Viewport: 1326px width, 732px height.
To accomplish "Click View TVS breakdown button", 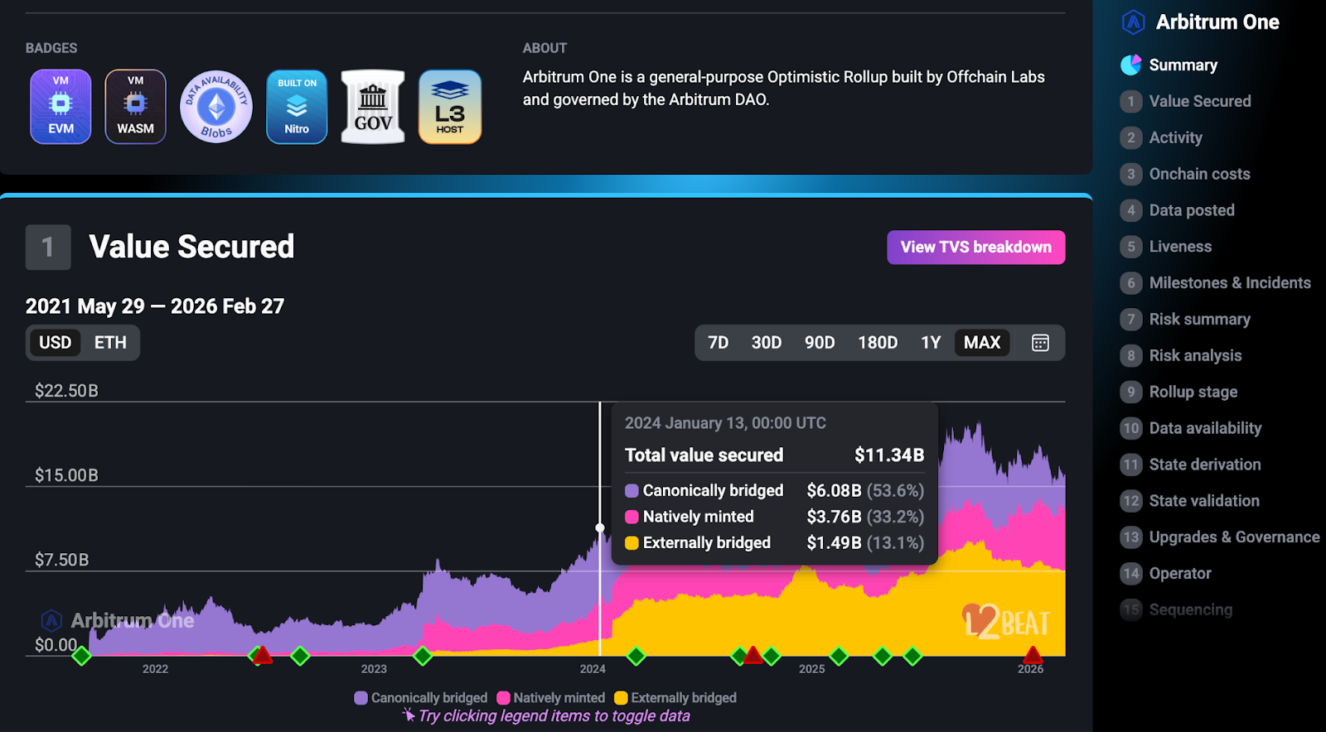I will click(975, 248).
